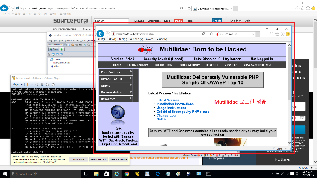Expand Core Controls menu in Mutillidae

click(116, 72)
